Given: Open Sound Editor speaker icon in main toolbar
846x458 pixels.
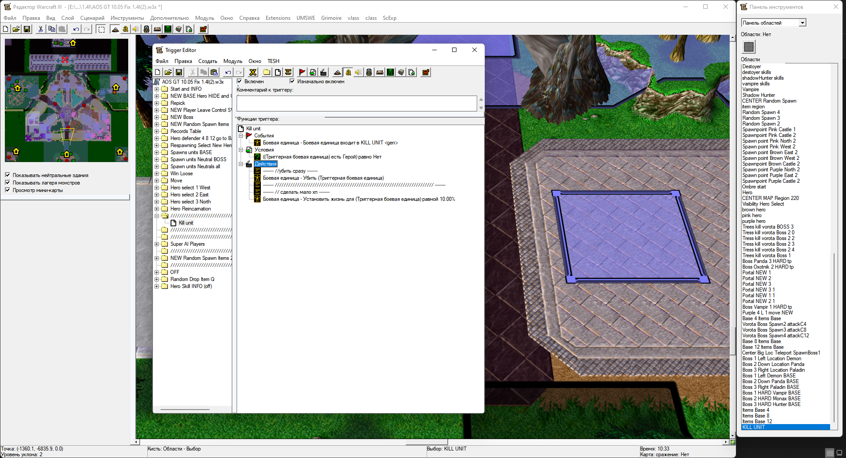Looking at the screenshot, I should [136, 29].
